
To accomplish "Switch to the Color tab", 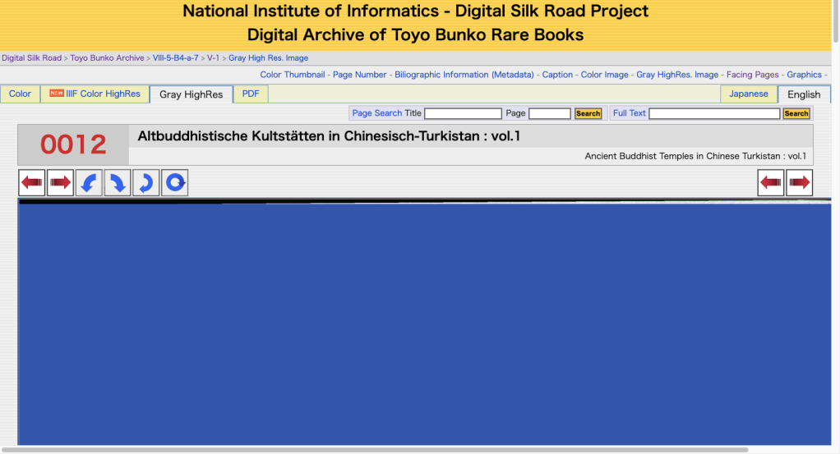I will click(21, 94).
